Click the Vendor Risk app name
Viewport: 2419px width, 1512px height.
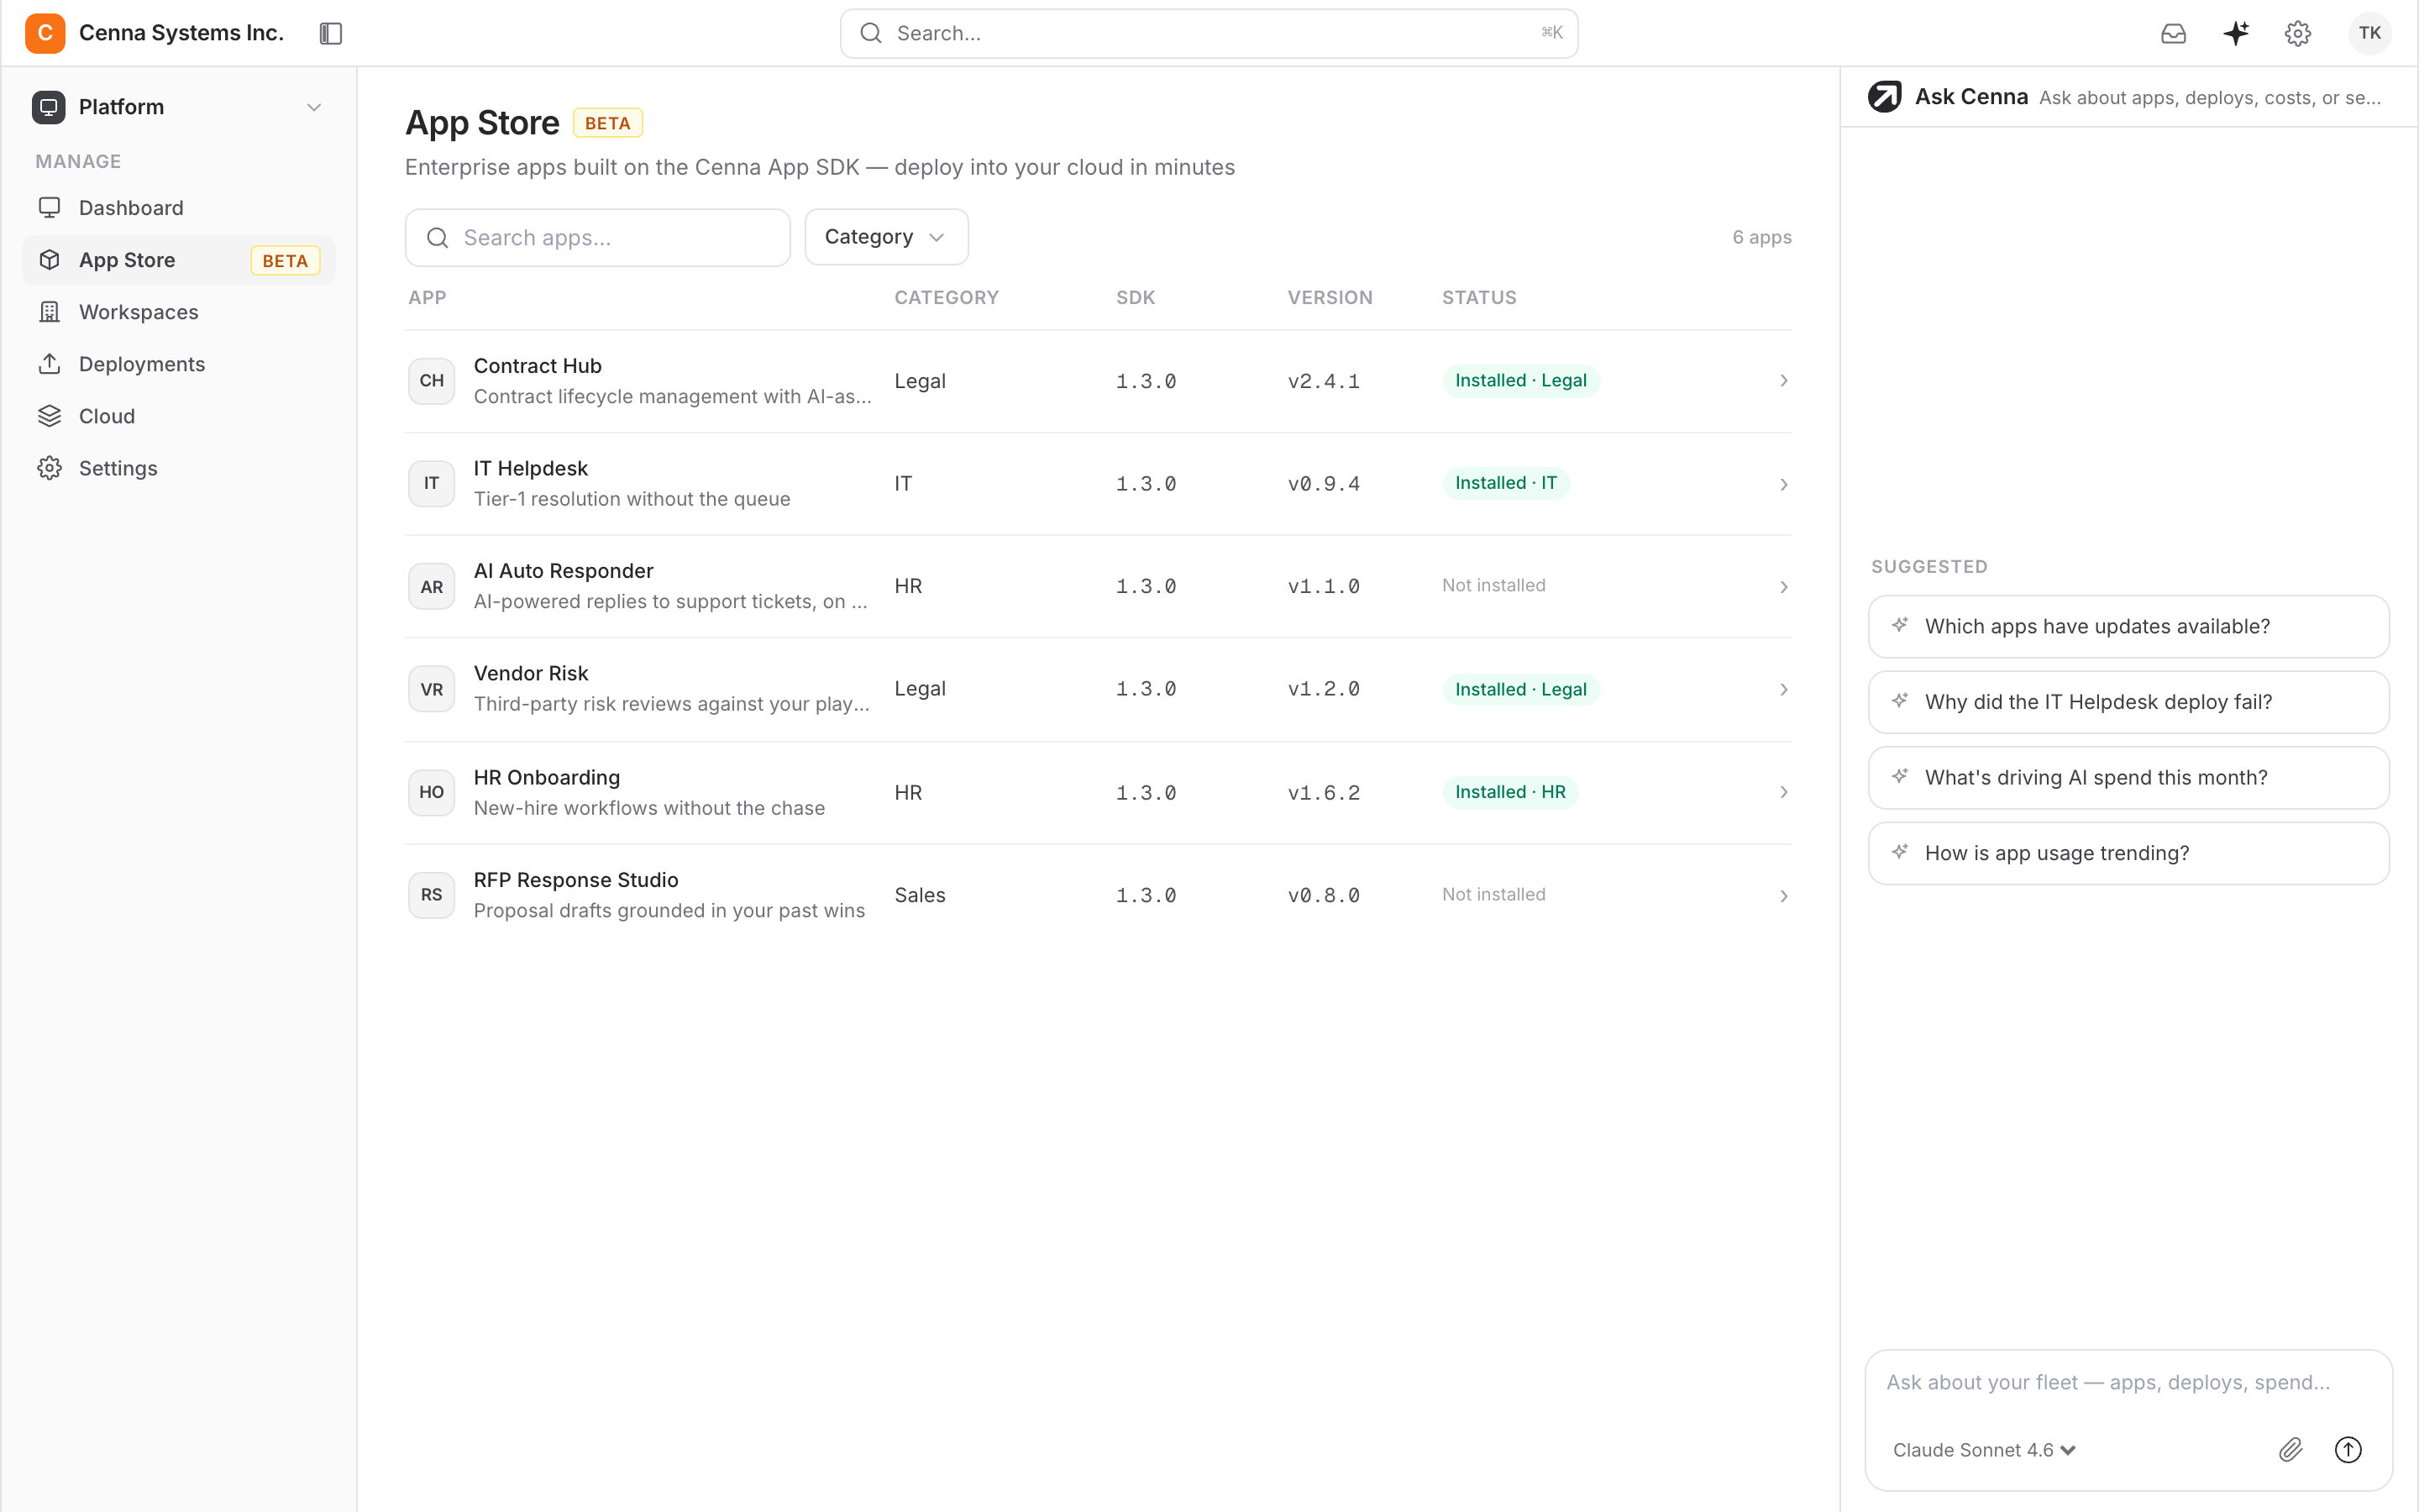pos(531,673)
